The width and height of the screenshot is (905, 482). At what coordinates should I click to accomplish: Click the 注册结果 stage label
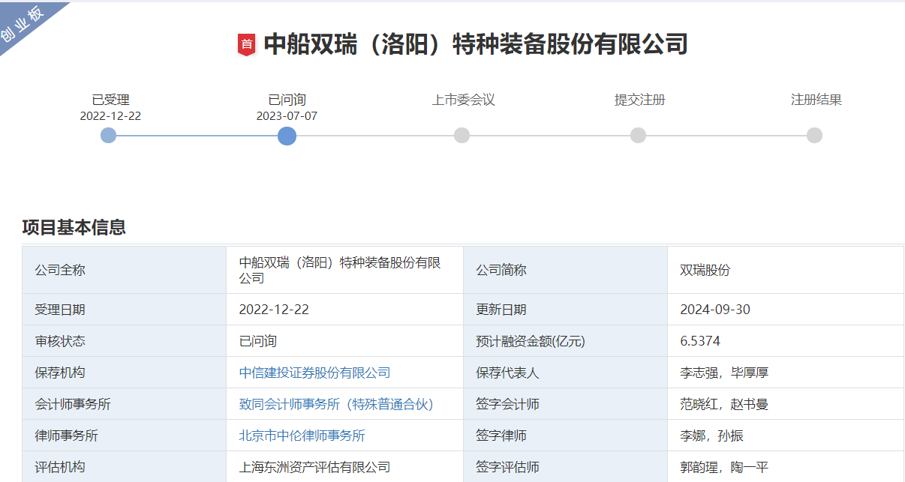pyautogui.click(x=816, y=100)
